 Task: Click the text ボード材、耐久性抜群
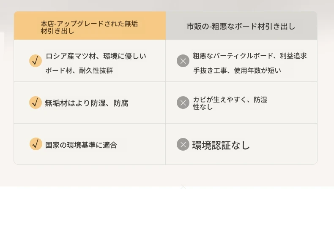79,70
